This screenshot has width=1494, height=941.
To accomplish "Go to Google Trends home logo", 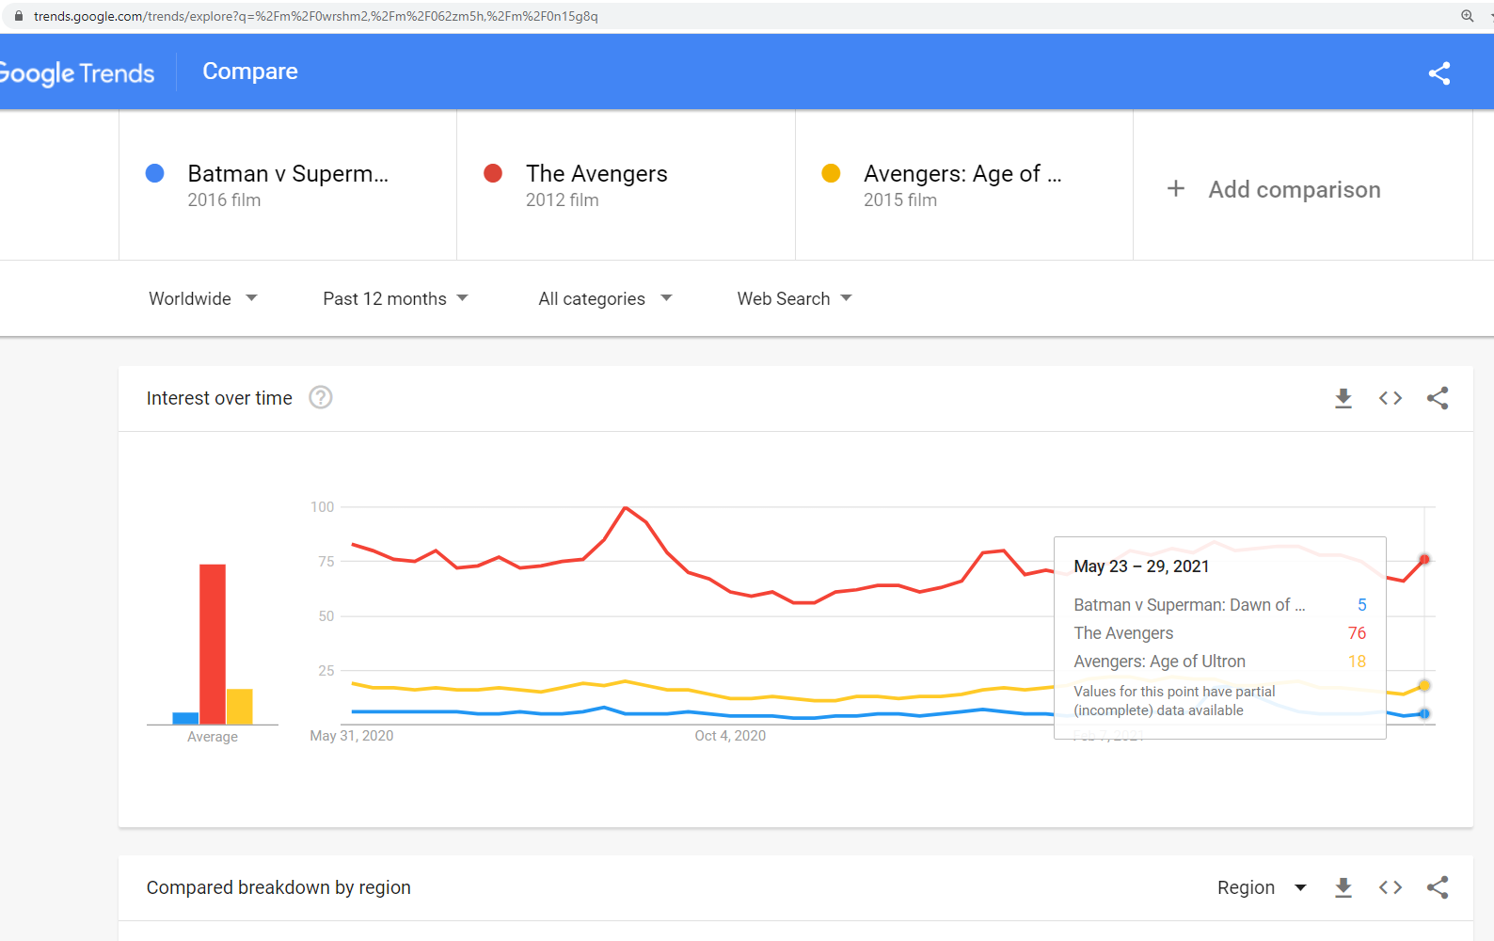I will point(75,73).
